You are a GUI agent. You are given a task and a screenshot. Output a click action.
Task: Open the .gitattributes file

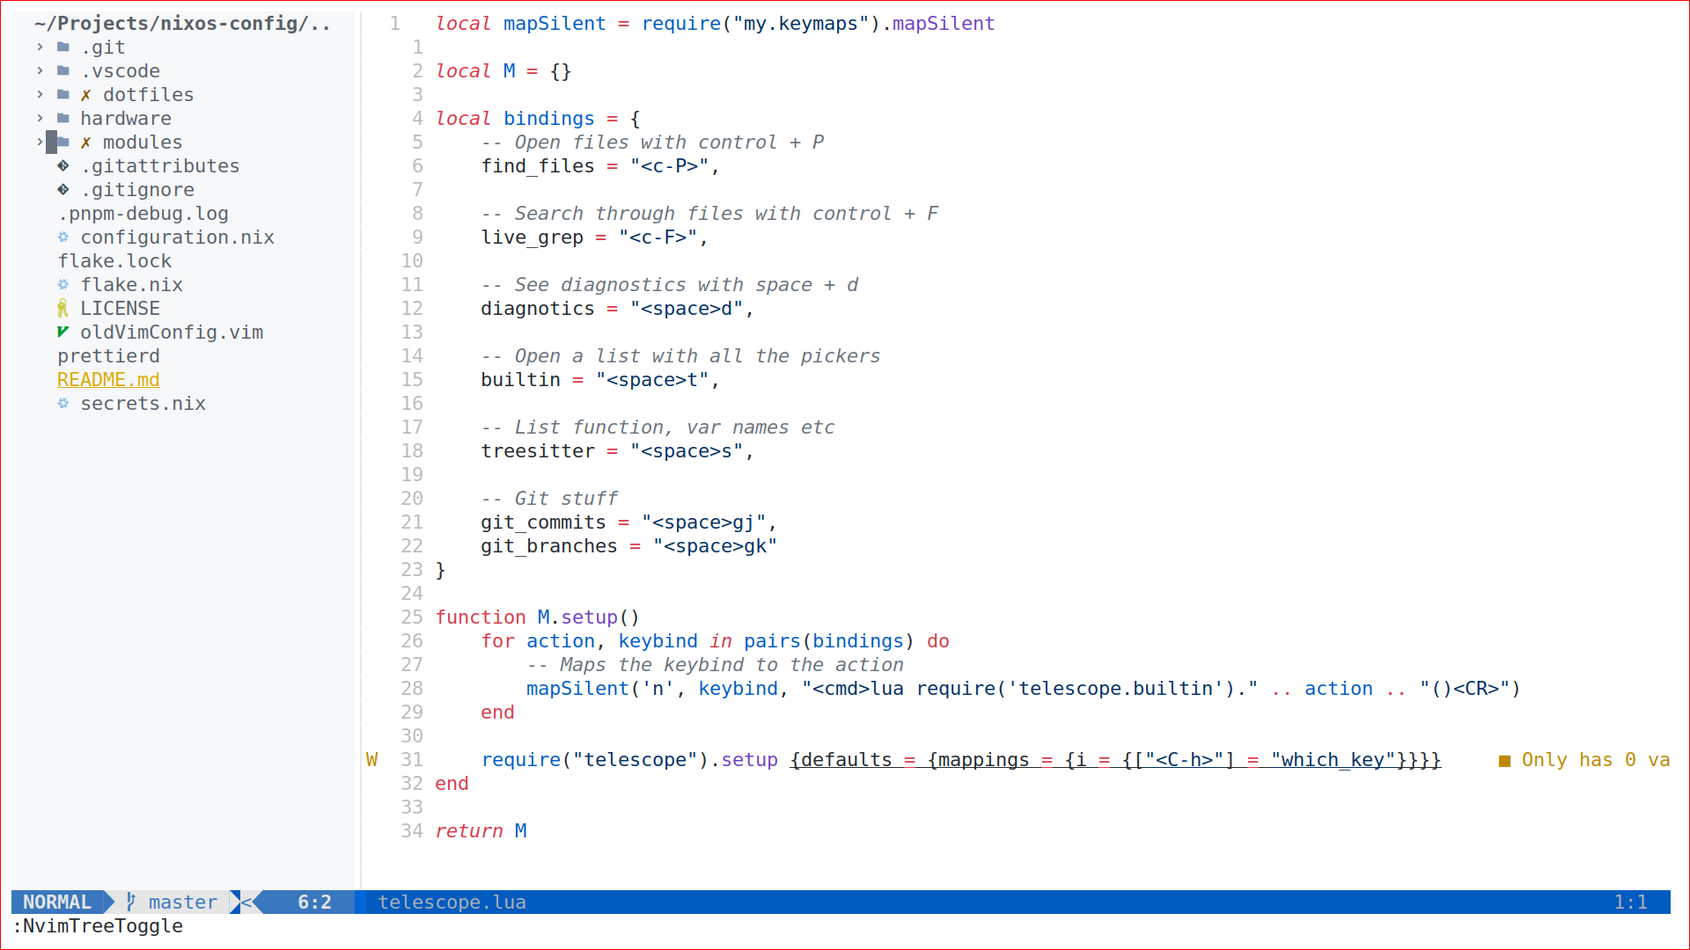(x=160, y=165)
